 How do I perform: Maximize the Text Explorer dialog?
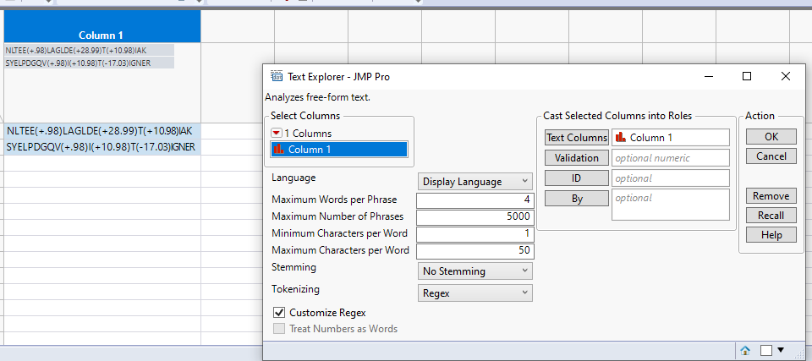click(747, 76)
